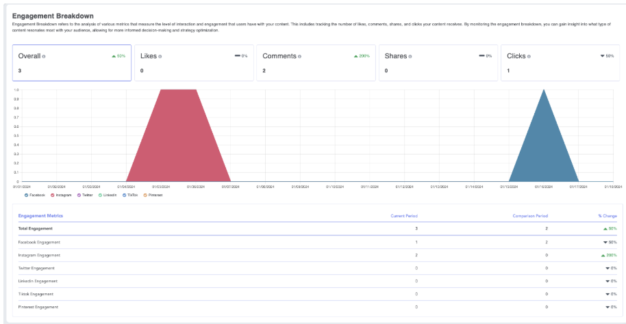
Task: View the Clicks metric card
Action: (x=561, y=63)
